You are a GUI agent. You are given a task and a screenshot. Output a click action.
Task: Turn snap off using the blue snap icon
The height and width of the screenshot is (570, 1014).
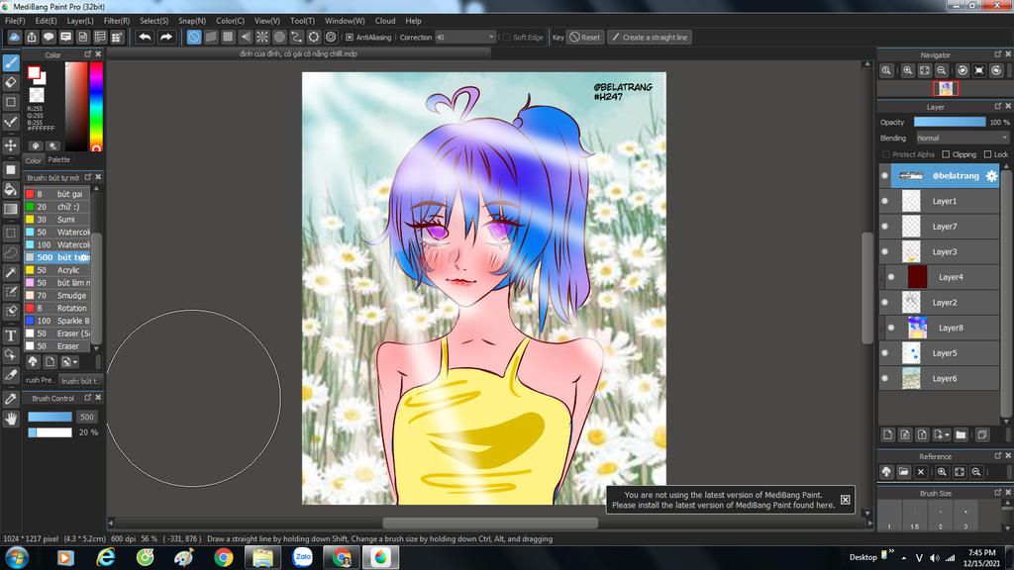[194, 38]
